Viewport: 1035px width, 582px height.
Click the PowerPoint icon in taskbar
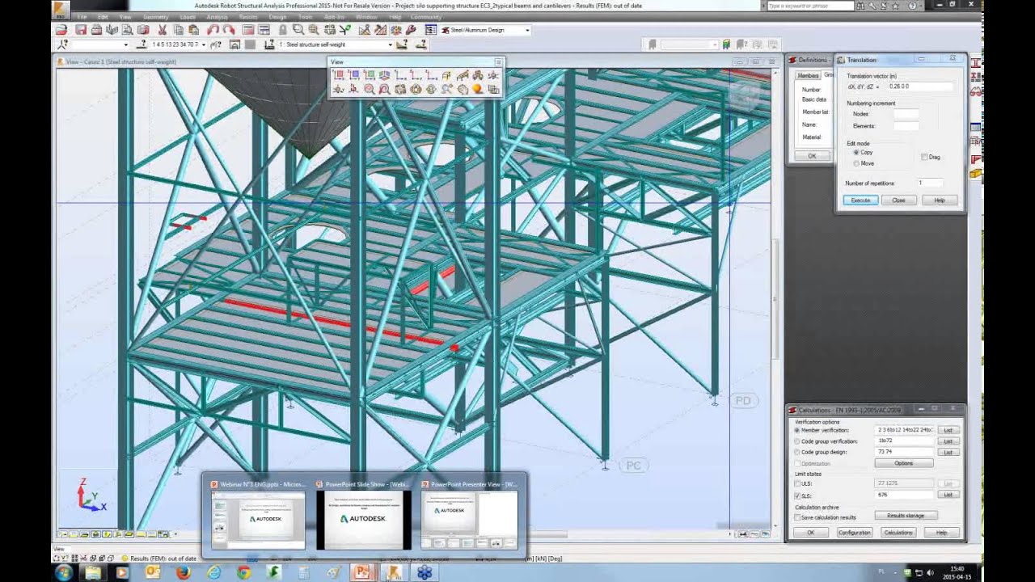[361, 571]
